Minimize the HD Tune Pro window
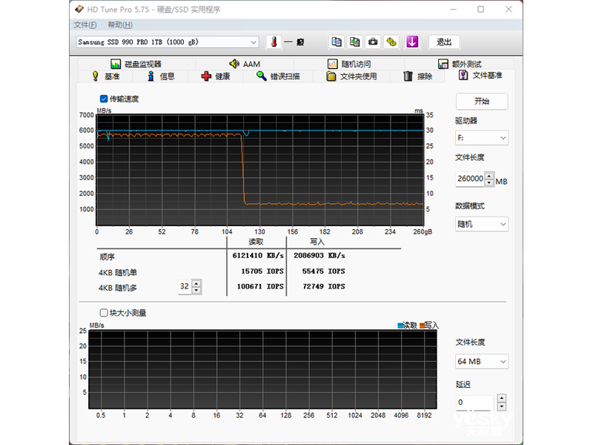 454,9
